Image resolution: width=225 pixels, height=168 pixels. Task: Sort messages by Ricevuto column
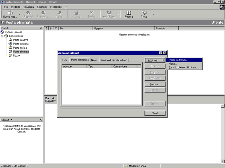(x=166, y=28)
